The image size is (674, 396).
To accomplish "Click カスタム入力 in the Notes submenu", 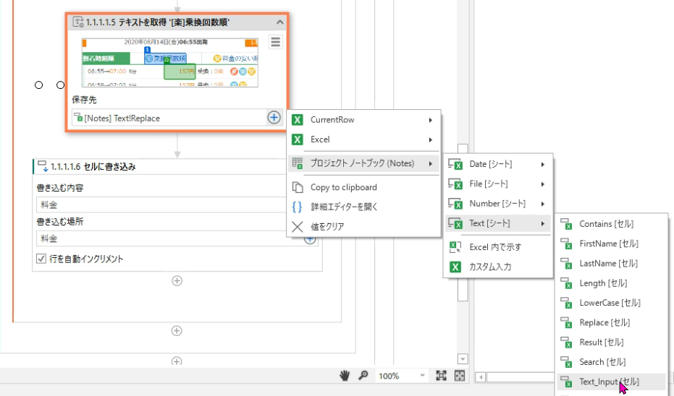I will (491, 267).
